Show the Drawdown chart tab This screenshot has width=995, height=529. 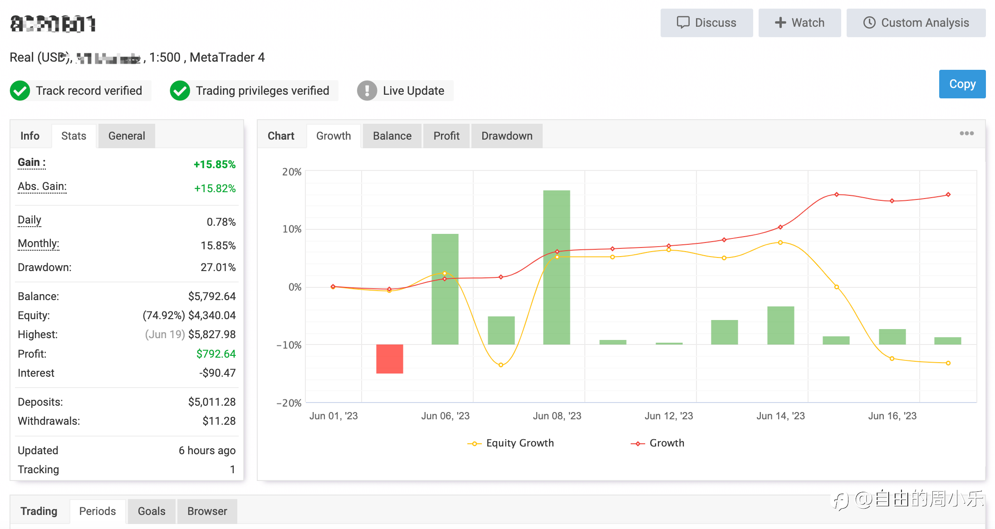(x=507, y=136)
